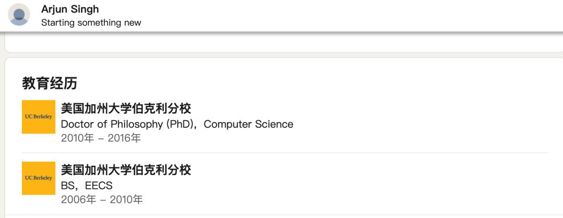Open the 美国加州大学伯克利分校 link above the PhD degree

click(x=126, y=108)
